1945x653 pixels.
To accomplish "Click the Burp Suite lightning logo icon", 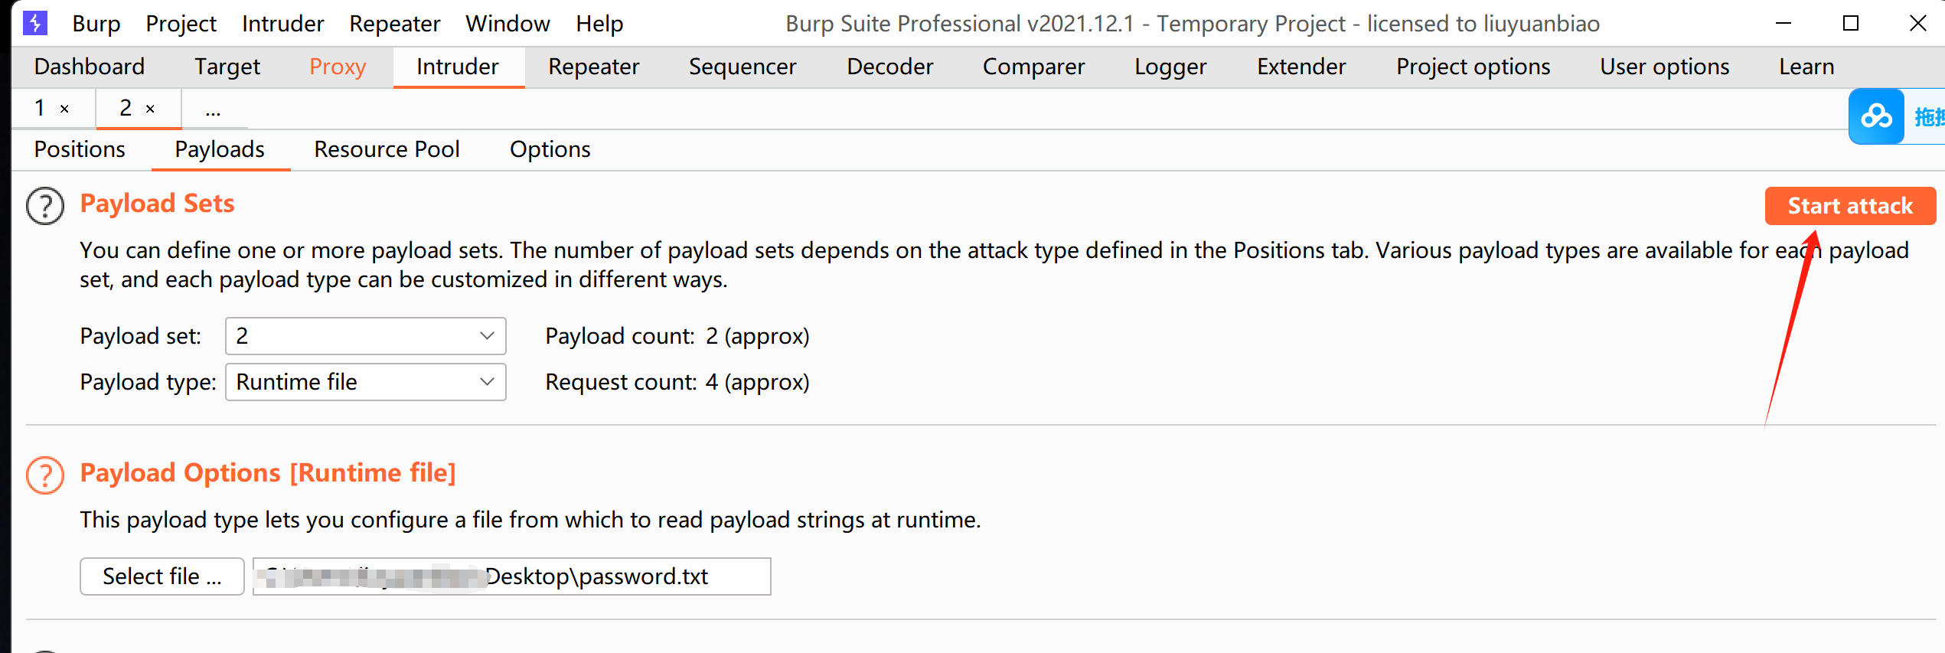I will click(35, 23).
